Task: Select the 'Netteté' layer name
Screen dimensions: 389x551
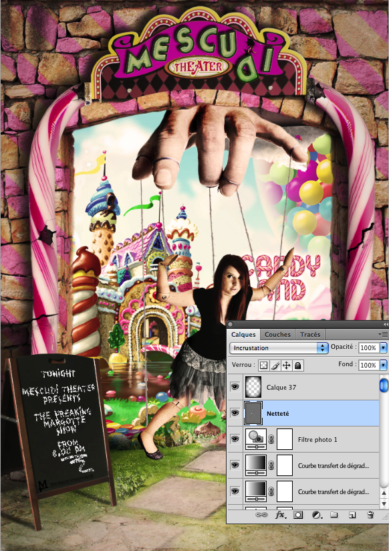Action: [278, 414]
